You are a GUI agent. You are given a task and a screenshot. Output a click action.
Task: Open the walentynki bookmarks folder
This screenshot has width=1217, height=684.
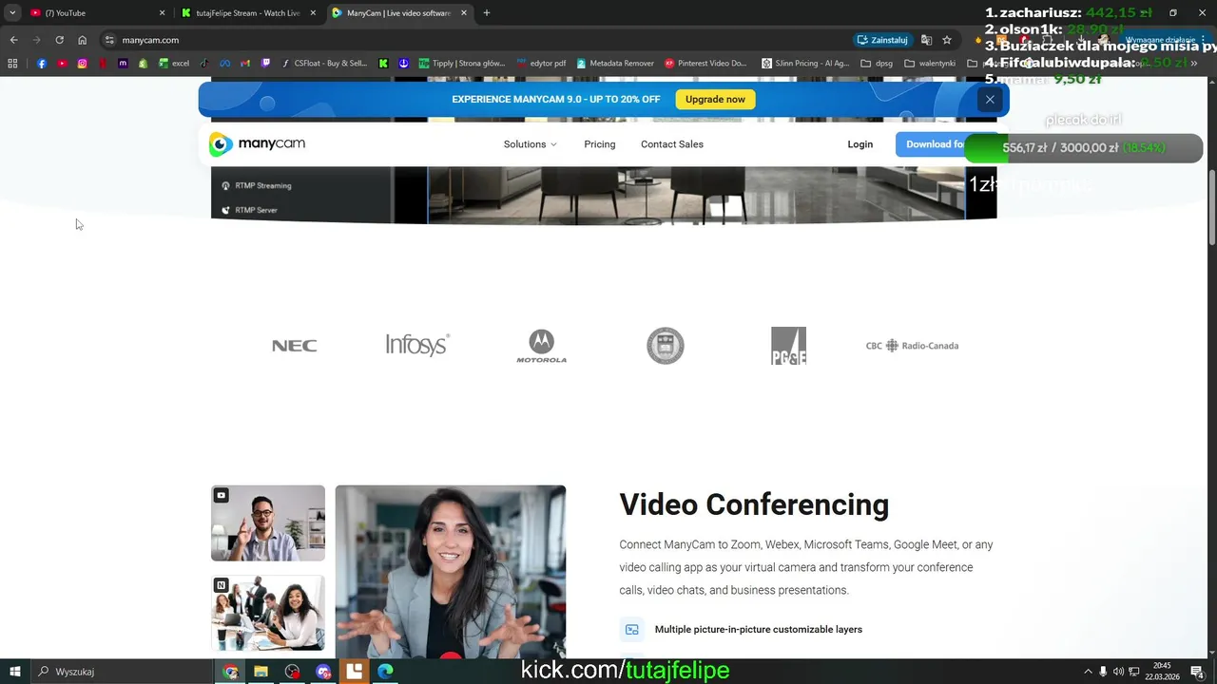click(930, 64)
